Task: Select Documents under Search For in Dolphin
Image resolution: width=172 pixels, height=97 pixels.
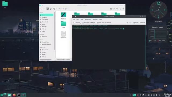Action: (46, 50)
